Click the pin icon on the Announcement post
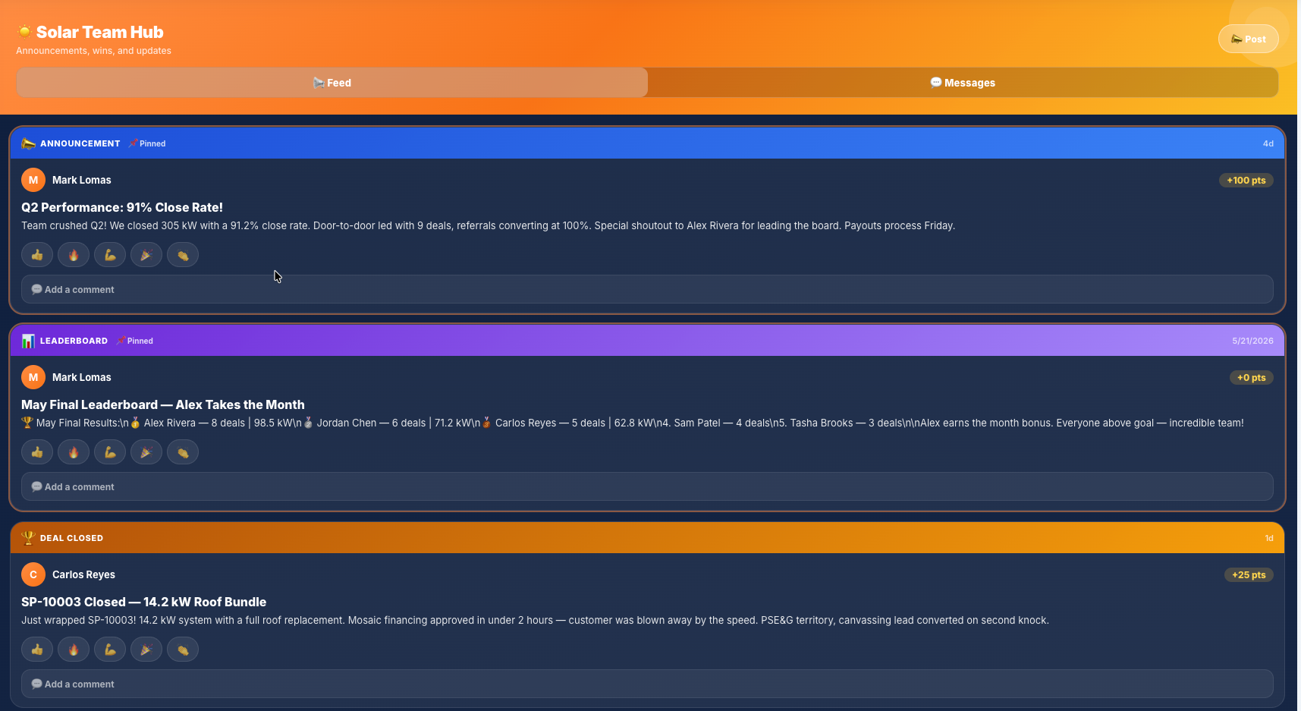Image resolution: width=1301 pixels, height=711 pixels. click(x=133, y=143)
